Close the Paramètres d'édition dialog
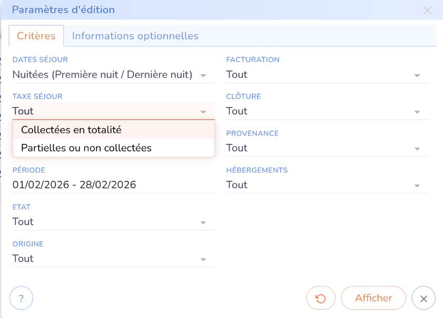 pyautogui.click(x=428, y=11)
